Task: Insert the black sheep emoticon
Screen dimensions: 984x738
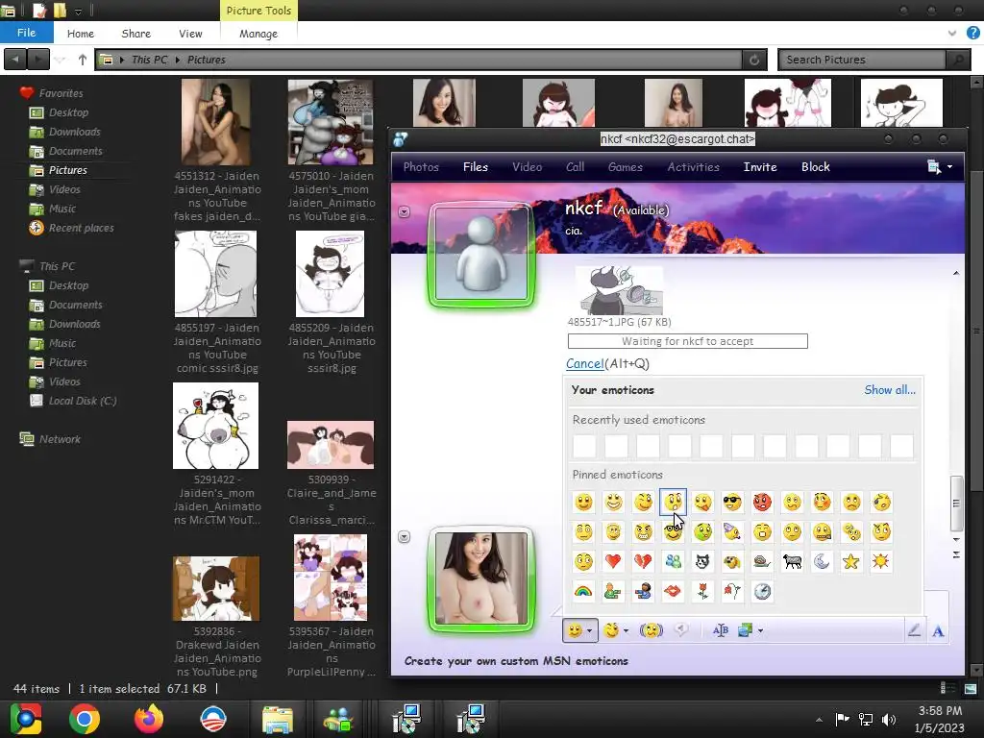Action: (x=792, y=561)
